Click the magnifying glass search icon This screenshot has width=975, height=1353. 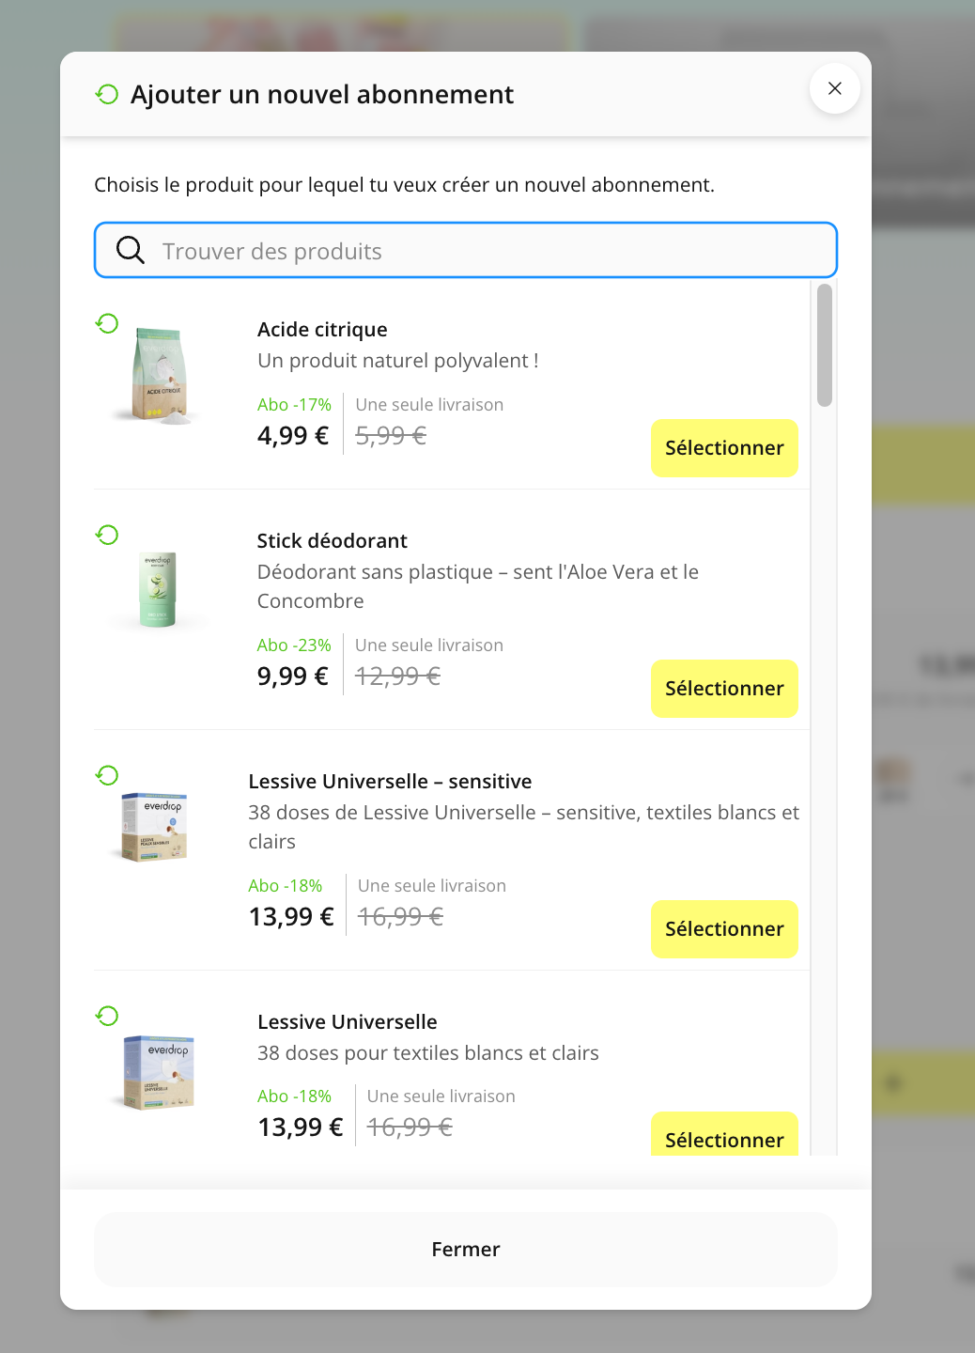(x=130, y=250)
